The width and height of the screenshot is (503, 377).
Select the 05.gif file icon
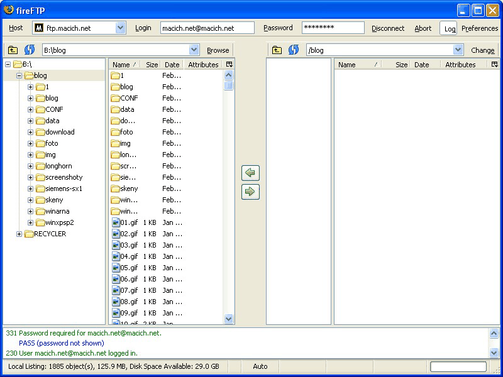pos(116,268)
